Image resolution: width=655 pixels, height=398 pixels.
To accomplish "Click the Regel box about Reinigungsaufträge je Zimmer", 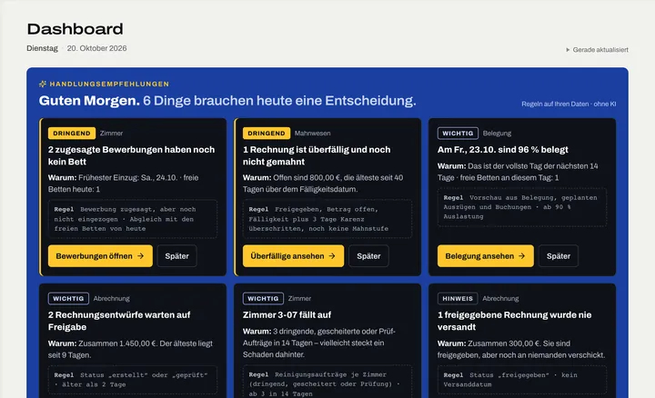I will [x=327, y=383].
